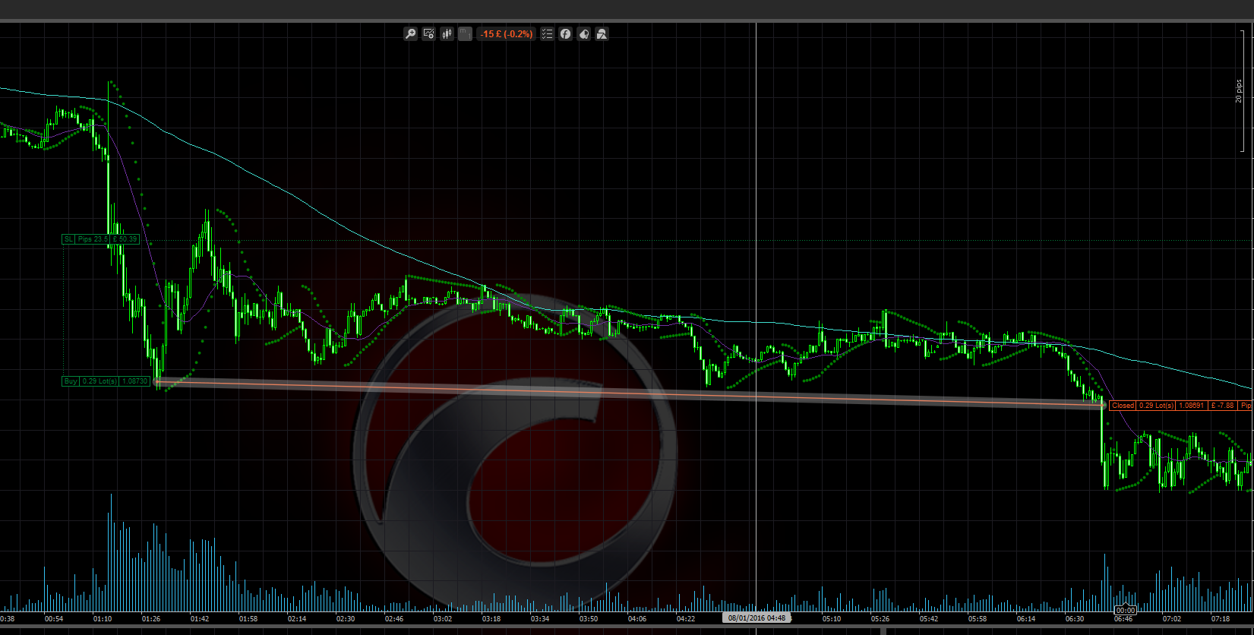Select the Closed position label
1254x635 pixels.
pyautogui.click(x=1123, y=406)
